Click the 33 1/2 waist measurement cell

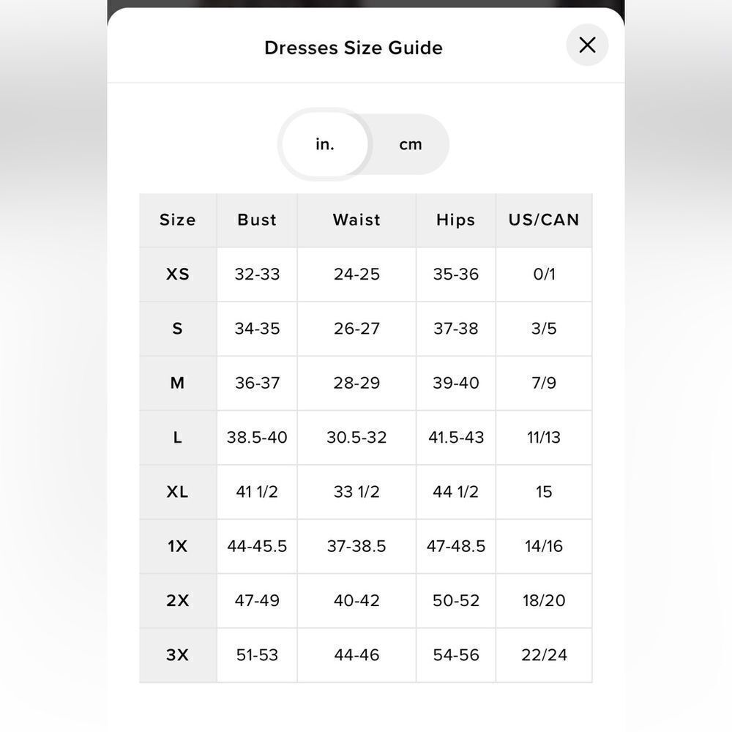pyautogui.click(x=356, y=492)
